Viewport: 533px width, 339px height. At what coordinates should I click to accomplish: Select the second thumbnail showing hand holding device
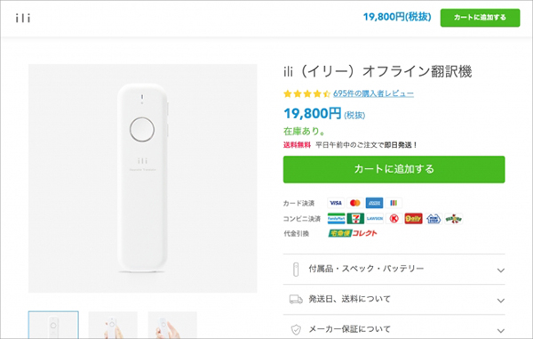[x=113, y=325]
